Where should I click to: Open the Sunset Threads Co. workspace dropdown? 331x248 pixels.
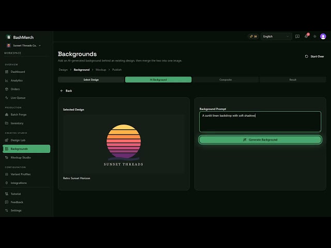pos(24,45)
